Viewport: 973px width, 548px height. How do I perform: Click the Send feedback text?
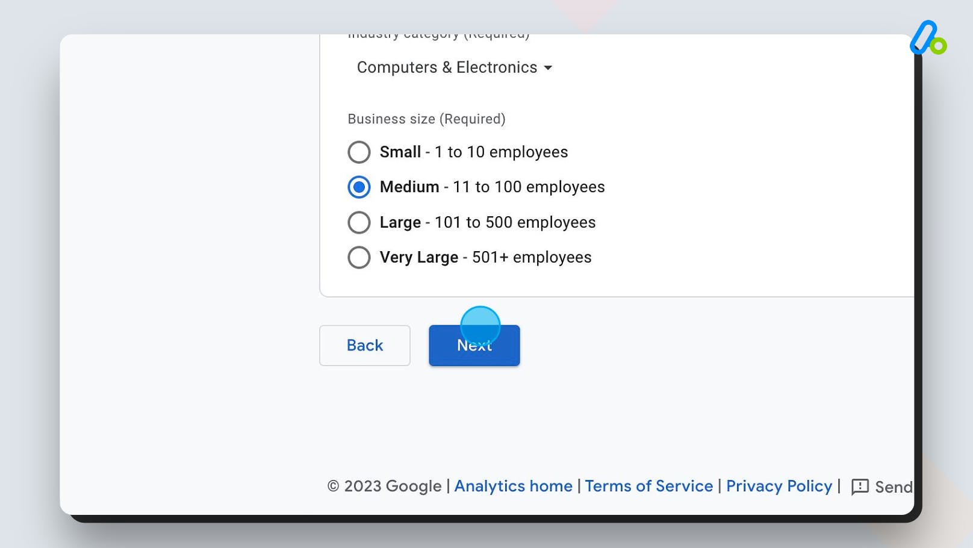pyautogui.click(x=894, y=487)
